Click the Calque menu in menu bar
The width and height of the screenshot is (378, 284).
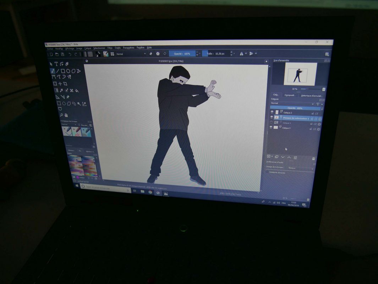[x=88, y=48]
